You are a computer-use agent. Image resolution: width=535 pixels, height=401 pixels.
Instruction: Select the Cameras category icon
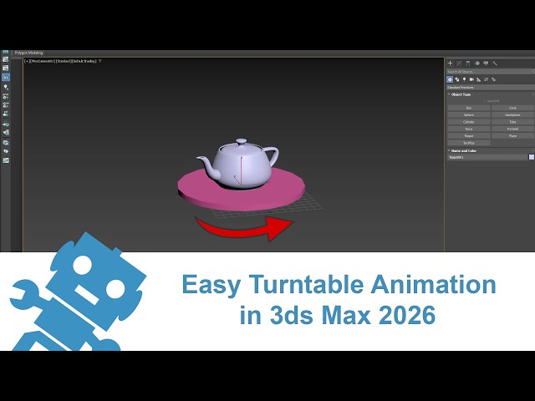(x=471, y=79)
